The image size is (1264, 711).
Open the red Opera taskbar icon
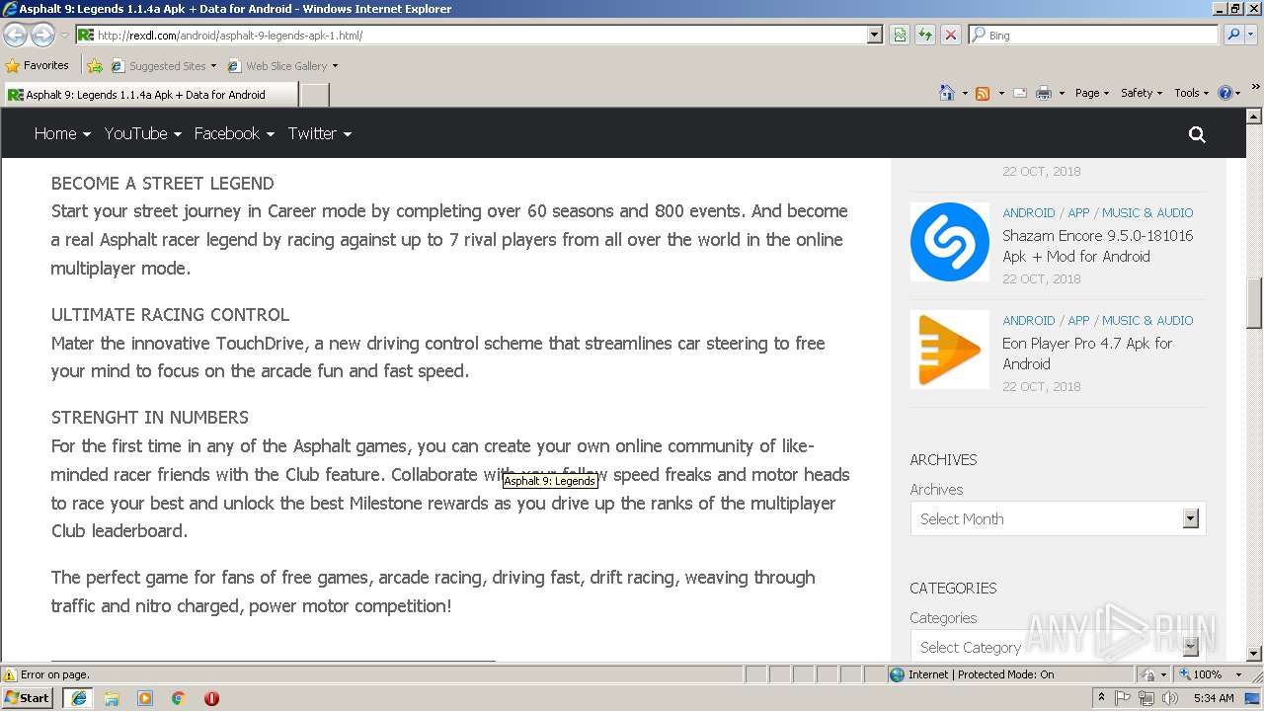211,697
